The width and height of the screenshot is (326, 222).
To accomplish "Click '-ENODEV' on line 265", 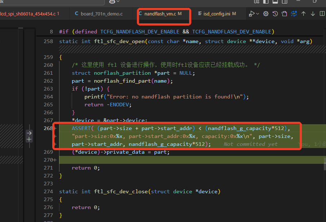I will coord(118,105).
